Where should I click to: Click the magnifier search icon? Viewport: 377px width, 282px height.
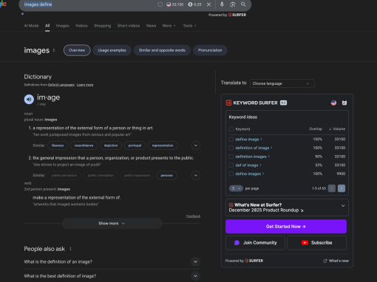click(243, 4)
